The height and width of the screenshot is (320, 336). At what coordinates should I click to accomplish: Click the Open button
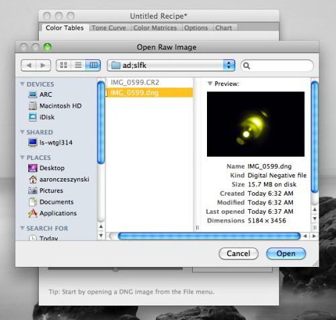(286, 253)
